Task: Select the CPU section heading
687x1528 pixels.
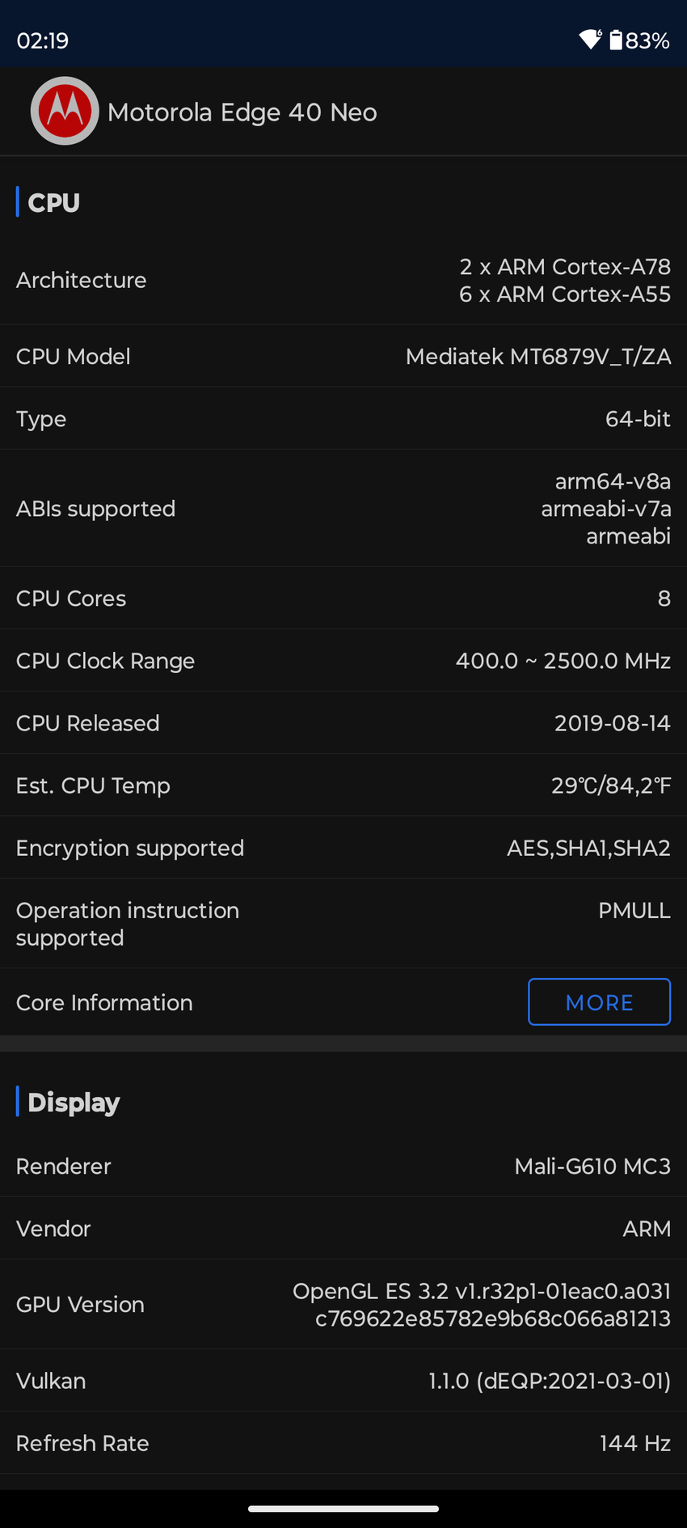Action: point(53,202)
